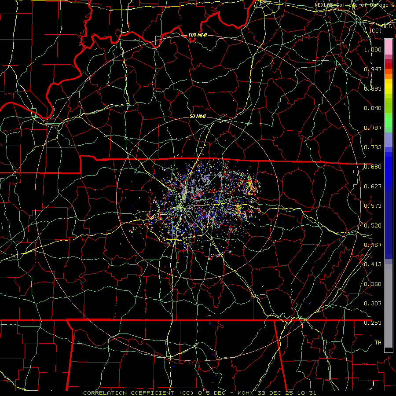Click the 1.000 legend value

click(x=373, y=49)
